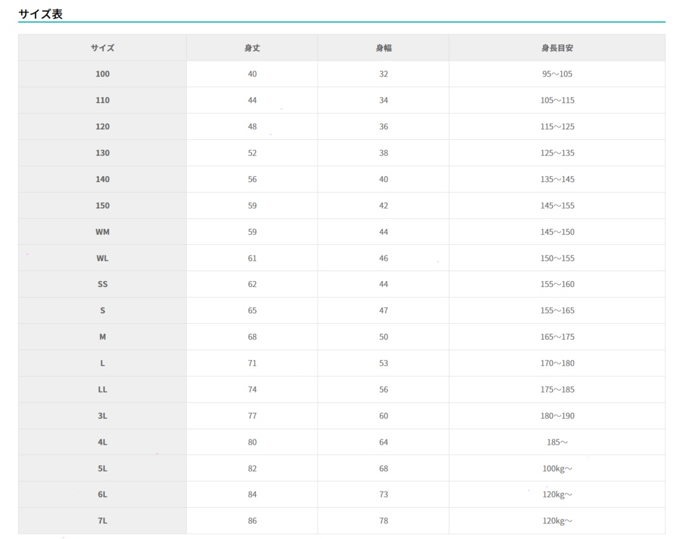Select the size 150 row label
This screenshot has width=676, height=539.
point(102,206)
